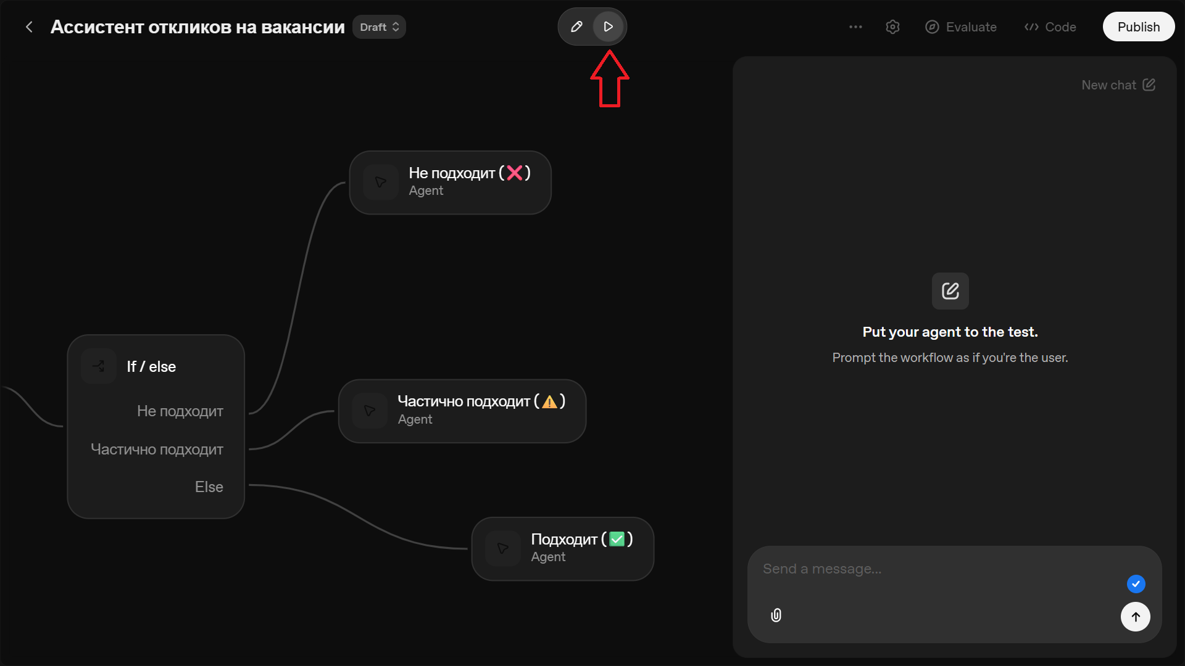
Task: Open the Evaluate tab
Action: pos(961,27)
